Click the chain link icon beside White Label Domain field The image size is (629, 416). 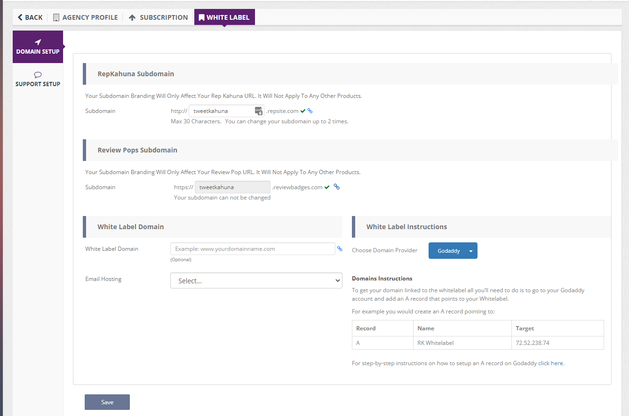coord(340,249)
